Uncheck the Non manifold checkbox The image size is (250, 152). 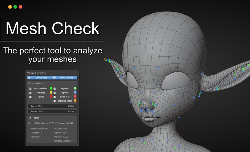(x=30, y=89)
